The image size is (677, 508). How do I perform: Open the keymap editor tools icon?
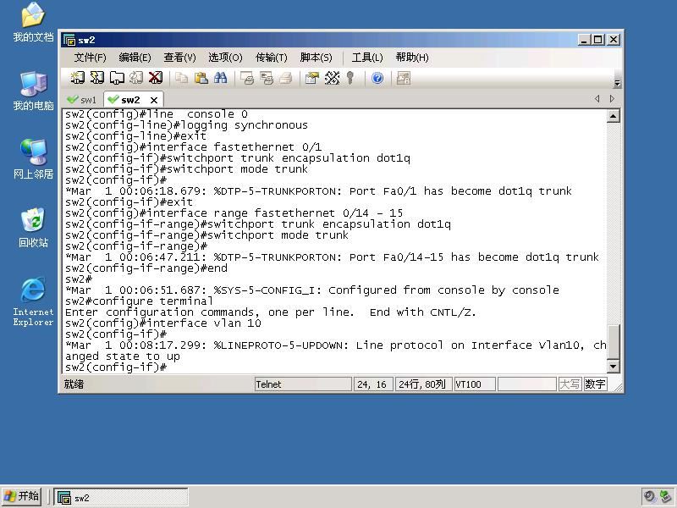click(332, 78)
